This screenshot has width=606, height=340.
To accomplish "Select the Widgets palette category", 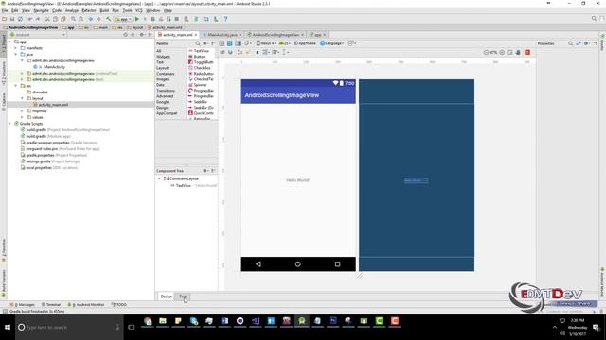I will point(163,57).
